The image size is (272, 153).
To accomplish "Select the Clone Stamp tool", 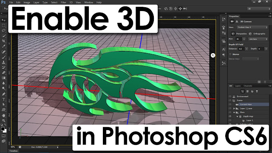I will point(3,62).
